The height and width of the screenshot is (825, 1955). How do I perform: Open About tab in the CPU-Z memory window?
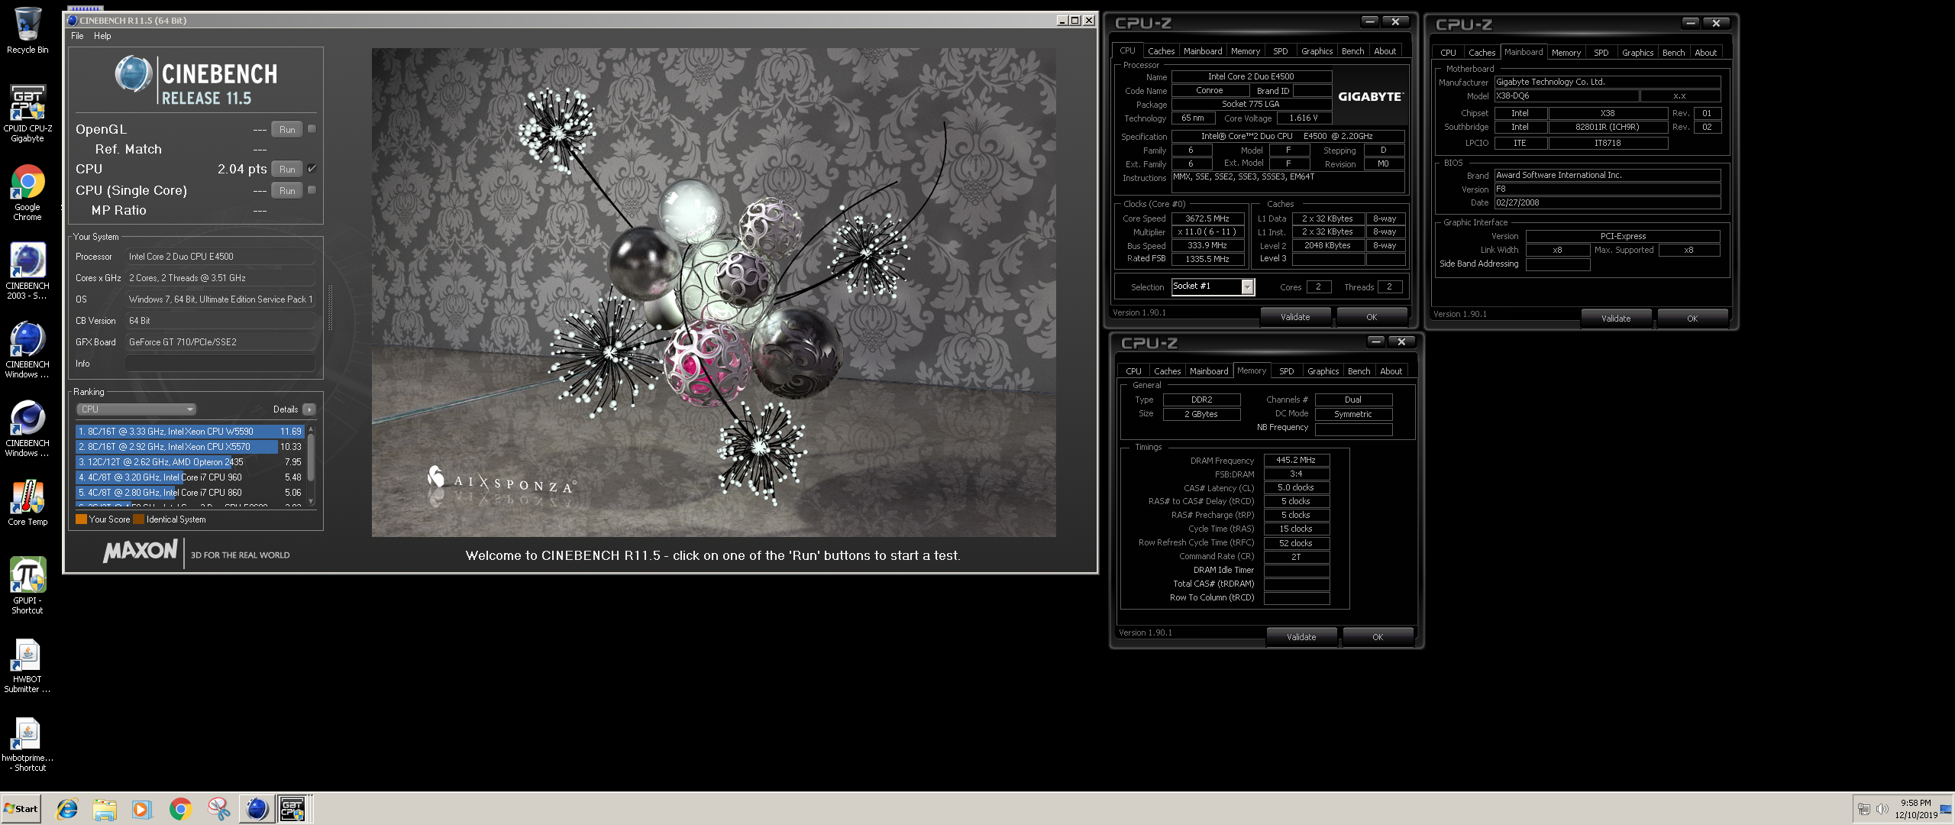[1391, 371]
